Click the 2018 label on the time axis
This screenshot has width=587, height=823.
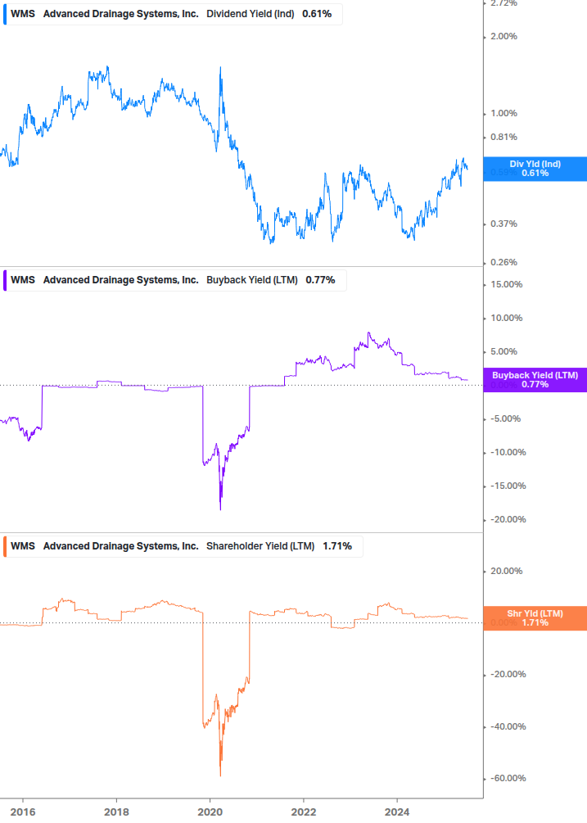pyautogui.click(x=116, y=812)
